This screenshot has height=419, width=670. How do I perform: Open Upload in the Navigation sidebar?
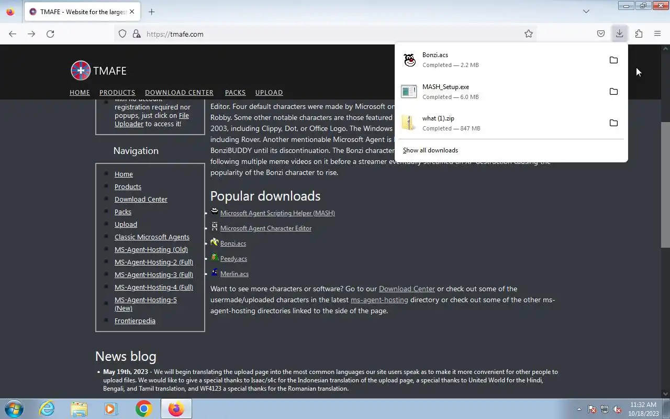click(126, 224)
